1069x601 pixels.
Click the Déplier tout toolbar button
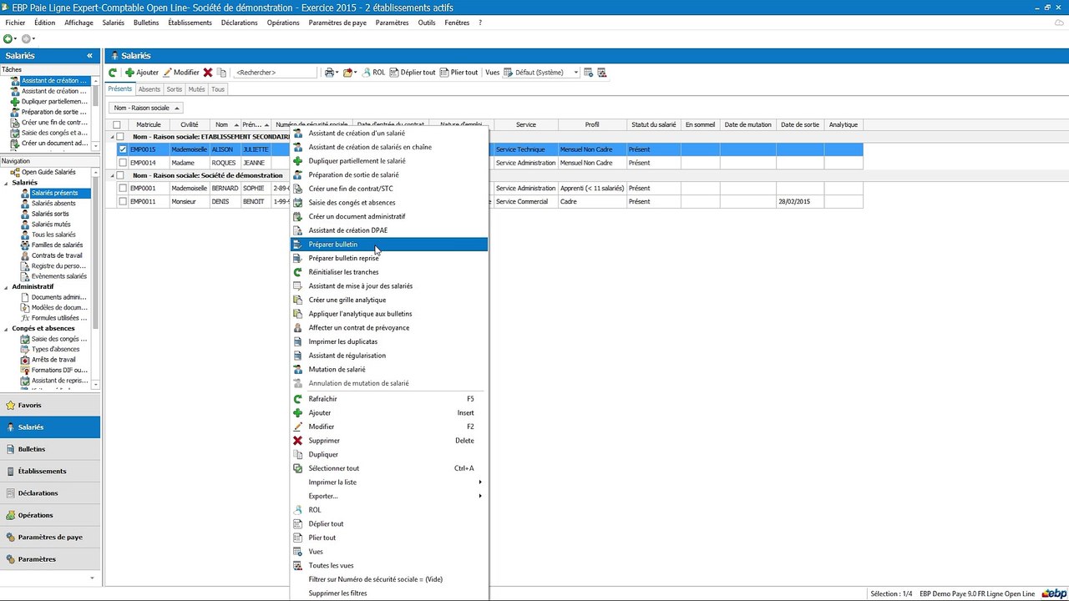pos(413,73)
